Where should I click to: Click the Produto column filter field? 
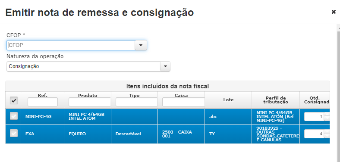point(90,102)
